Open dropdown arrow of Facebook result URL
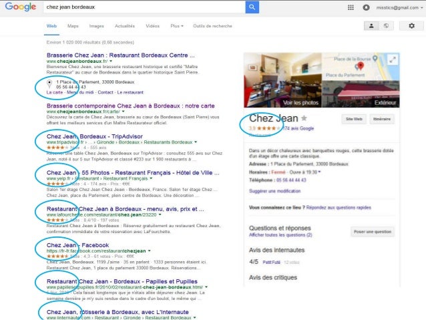Viewport: 426px width, 320px height. (x=150, y=251)
